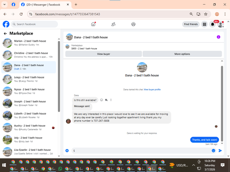Open conversation information purple icon
This screenshot has height=172, width=230.
(x=218, y=37)
